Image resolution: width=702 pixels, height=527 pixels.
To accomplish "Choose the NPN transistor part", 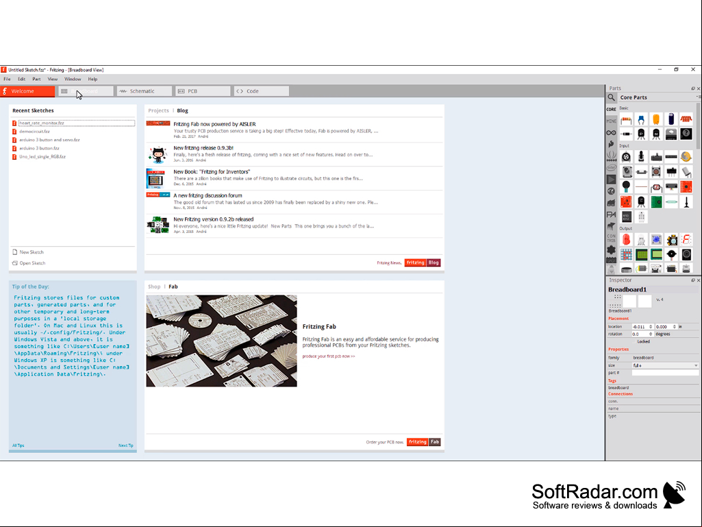I will [656, 134].
